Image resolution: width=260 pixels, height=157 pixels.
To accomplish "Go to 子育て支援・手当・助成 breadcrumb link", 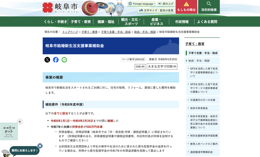I will (116, 32).
